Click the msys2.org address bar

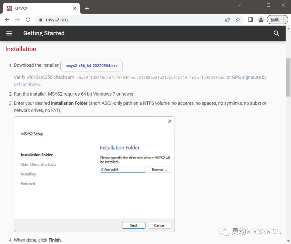pos(129,20)
